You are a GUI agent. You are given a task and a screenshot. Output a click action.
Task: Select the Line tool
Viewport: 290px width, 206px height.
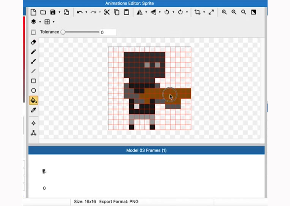(x=33, y=71)
